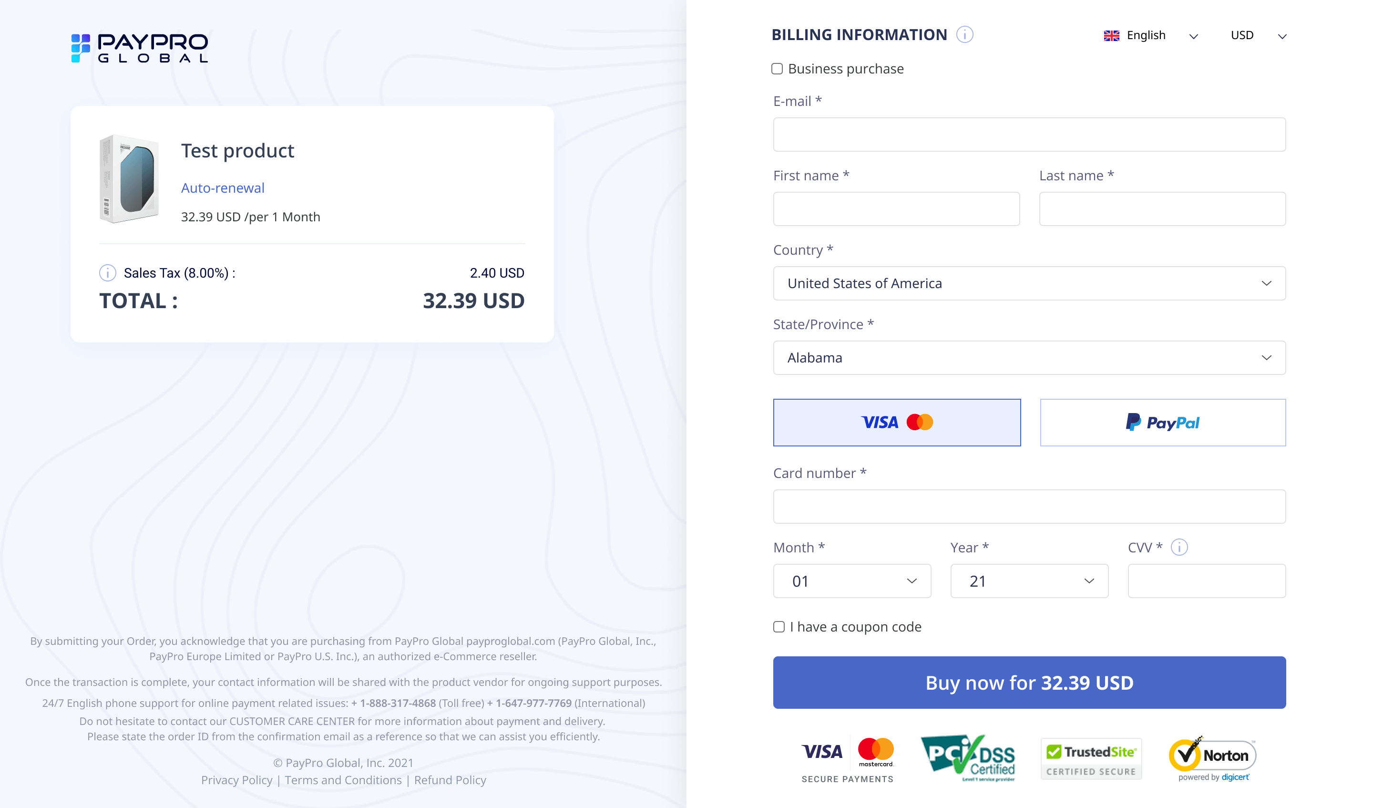Screen dimensions: 1373x808
Task: Click the UK flag language icon
Action: [x=1111, y=36]
